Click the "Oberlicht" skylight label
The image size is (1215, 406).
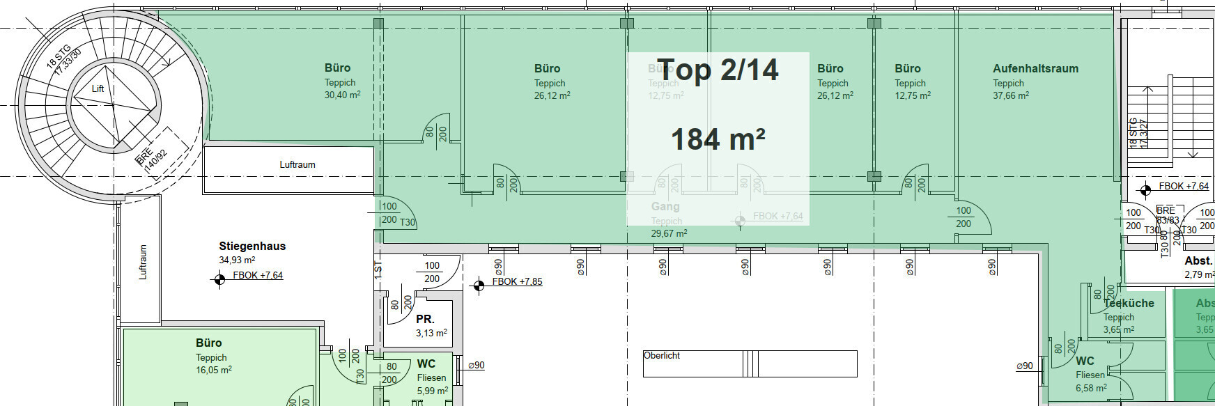(662, 355)
